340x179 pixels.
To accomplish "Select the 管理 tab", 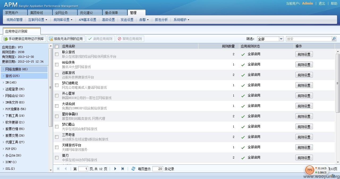I will click(137, 12).
